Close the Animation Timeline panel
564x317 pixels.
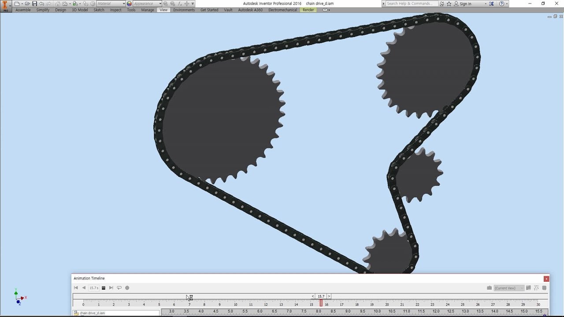[x=546, y=278]
